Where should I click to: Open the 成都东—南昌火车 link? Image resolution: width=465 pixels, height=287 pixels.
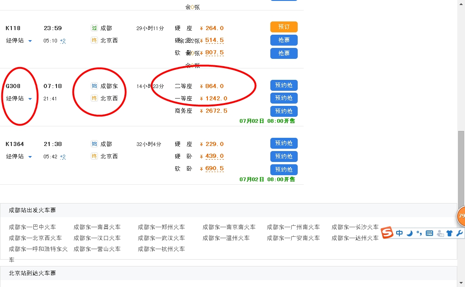[x=97, y=227]
